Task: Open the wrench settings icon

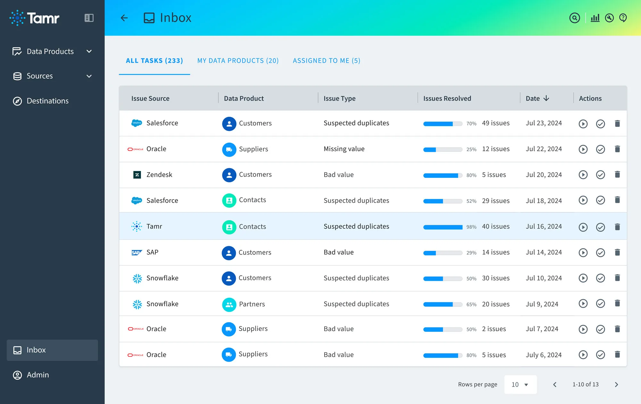Action: coord(609,18)
